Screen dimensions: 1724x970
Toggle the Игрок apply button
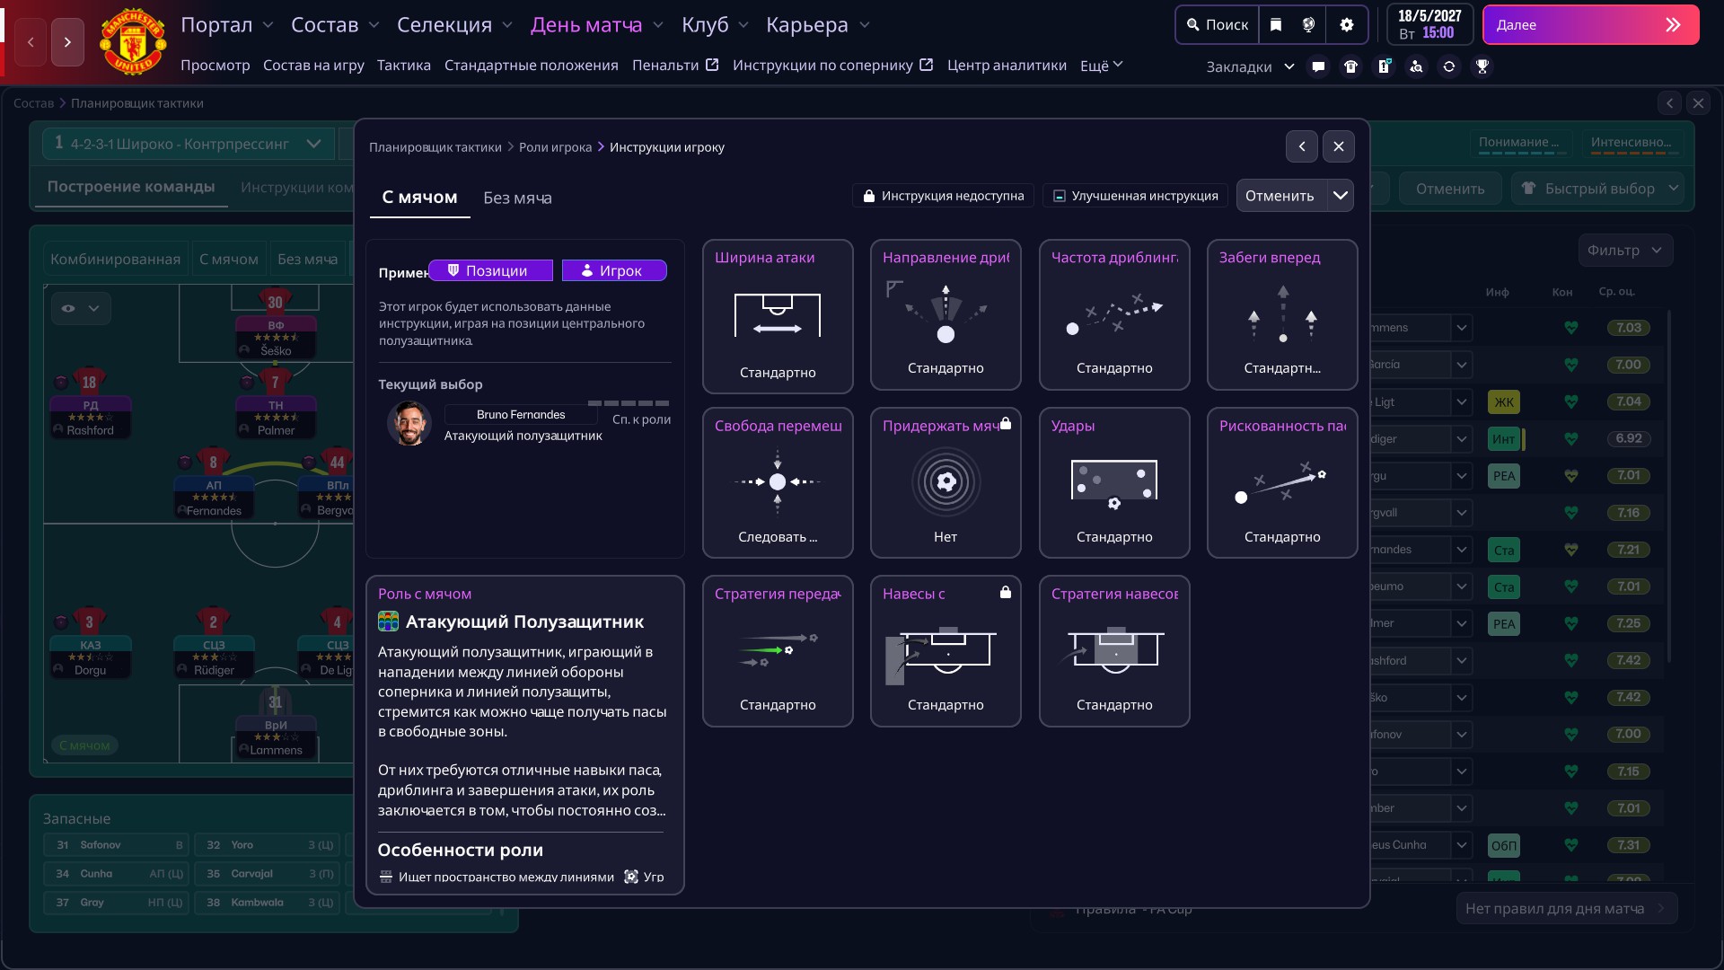tap(613, 270)
